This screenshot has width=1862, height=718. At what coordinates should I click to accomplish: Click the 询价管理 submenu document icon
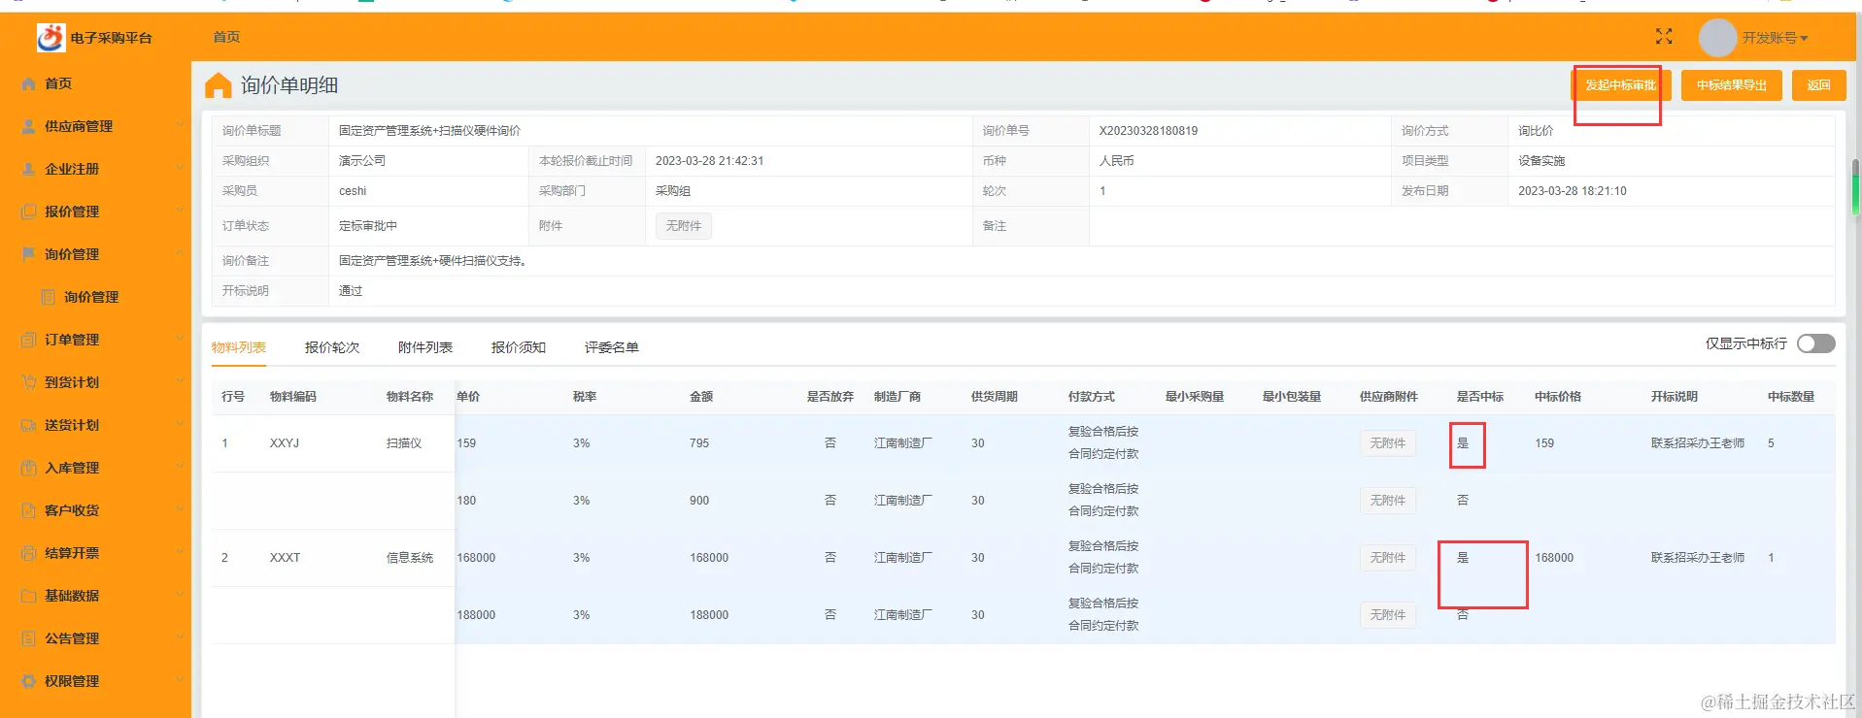[x=49, y=297]
